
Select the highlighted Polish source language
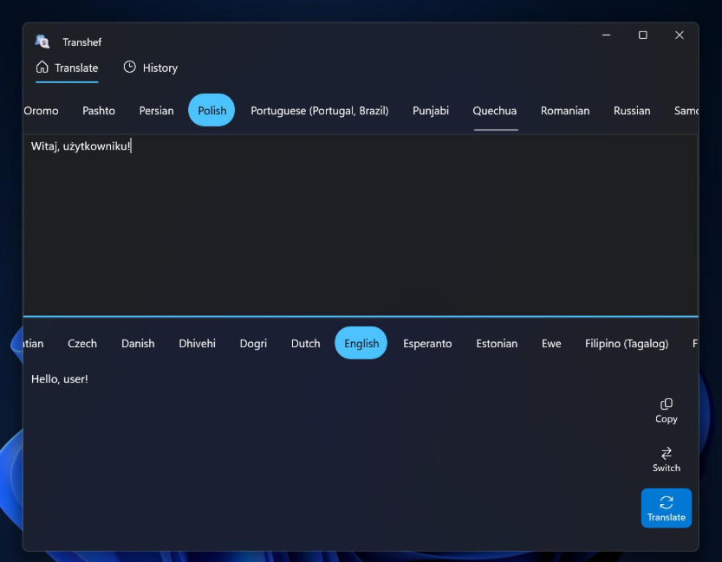211,110
